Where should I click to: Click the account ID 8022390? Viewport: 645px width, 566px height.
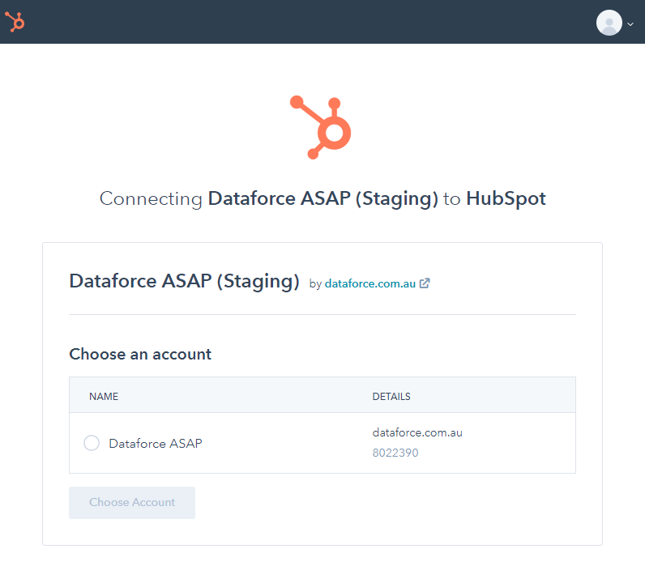(x=395, y=453)
